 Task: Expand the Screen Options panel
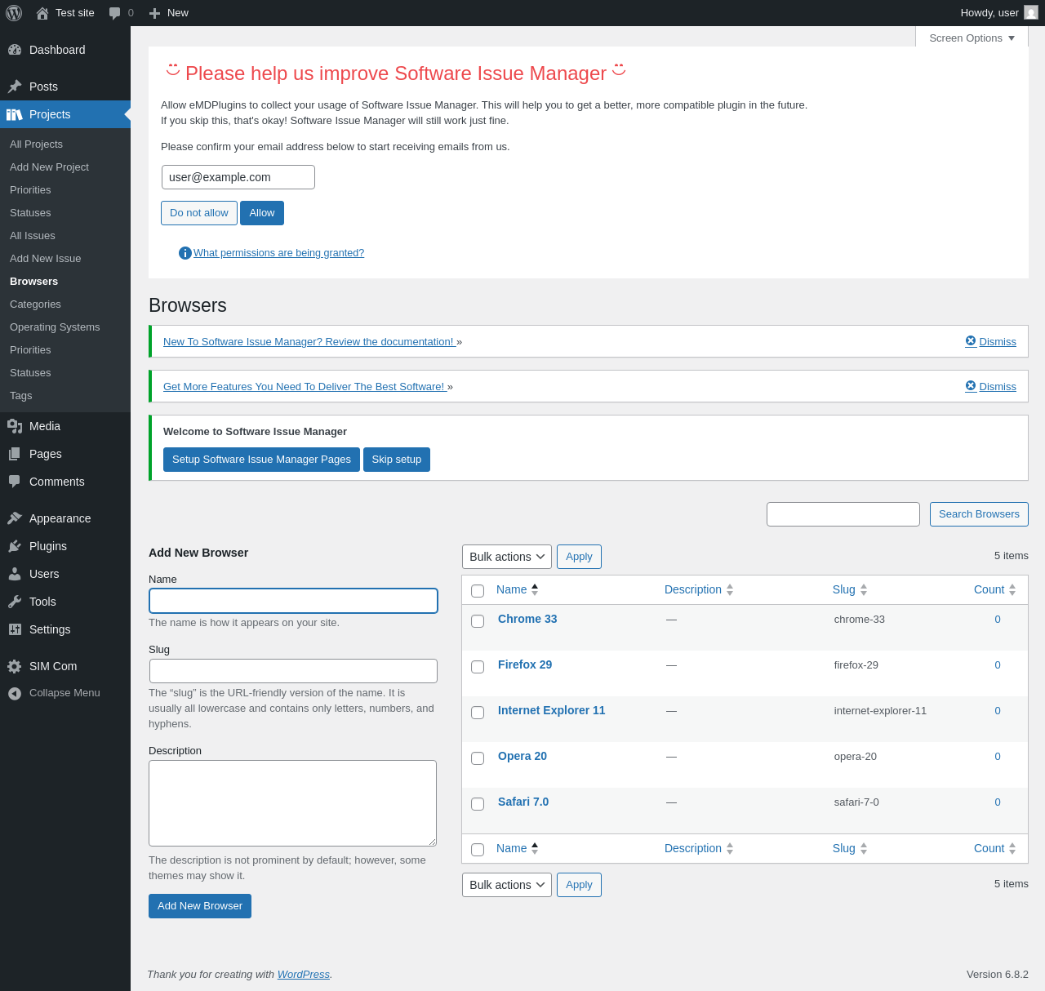coord(972,38)
